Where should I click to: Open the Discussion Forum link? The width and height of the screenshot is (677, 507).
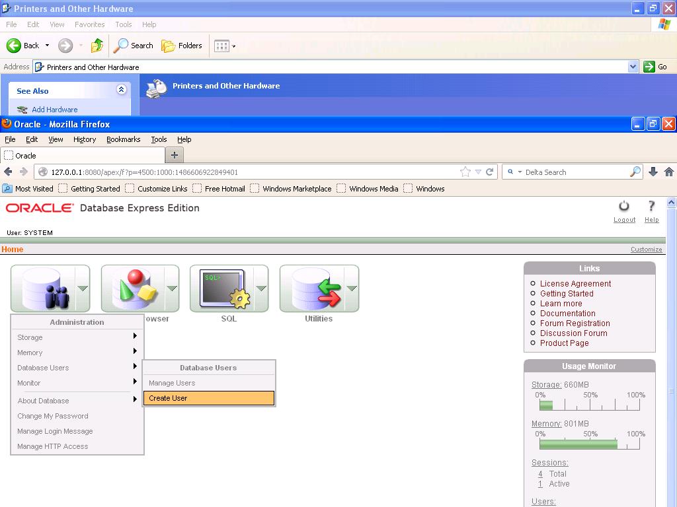(573, 333)
